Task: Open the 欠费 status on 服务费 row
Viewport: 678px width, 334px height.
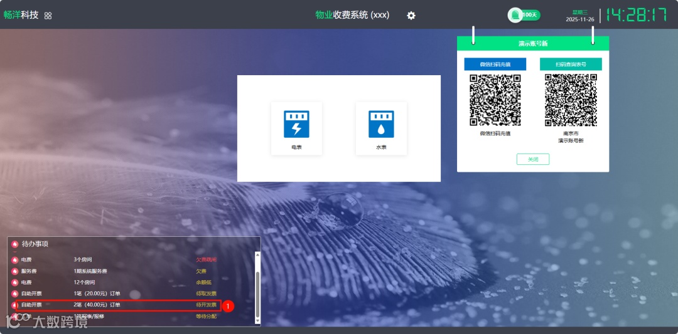Action: pos(201,271)
